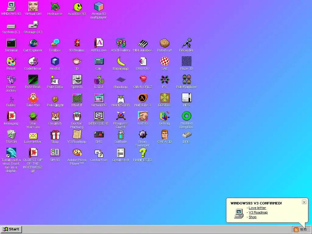Open the Shop gift box desktop icon
This screenshot has width=312, height=234.
55,134
